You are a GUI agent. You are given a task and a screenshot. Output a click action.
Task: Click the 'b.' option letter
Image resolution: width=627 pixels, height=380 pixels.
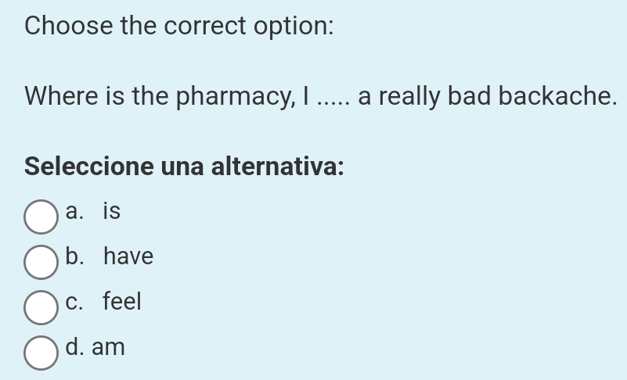coord(76,256)
